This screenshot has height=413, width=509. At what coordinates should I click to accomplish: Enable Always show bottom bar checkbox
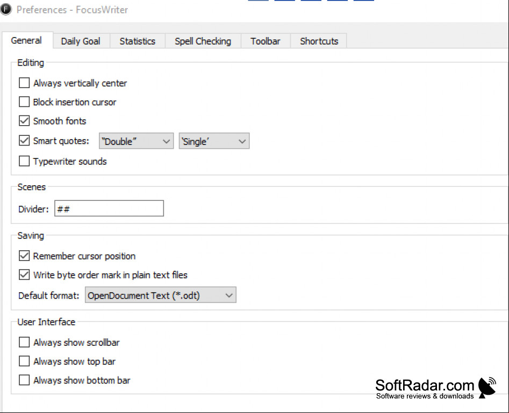(x=24, y=380)
